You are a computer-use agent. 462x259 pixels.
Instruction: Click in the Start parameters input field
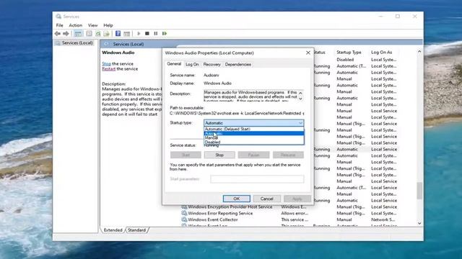coord(257,179)
